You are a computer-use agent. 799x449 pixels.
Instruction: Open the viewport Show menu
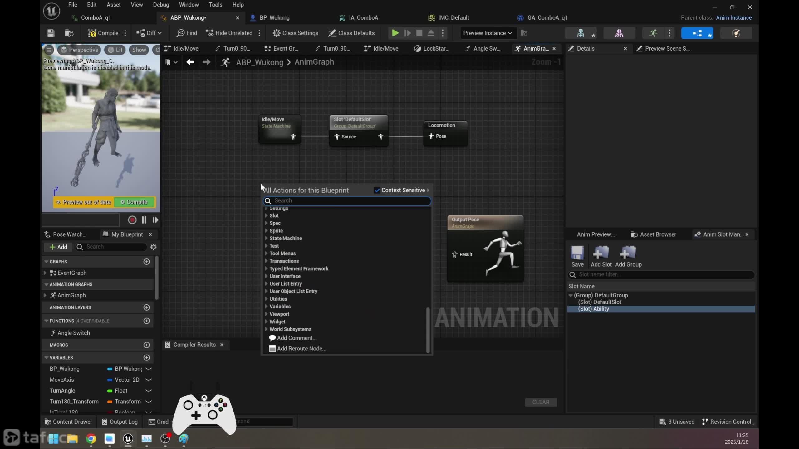[139, 50]
